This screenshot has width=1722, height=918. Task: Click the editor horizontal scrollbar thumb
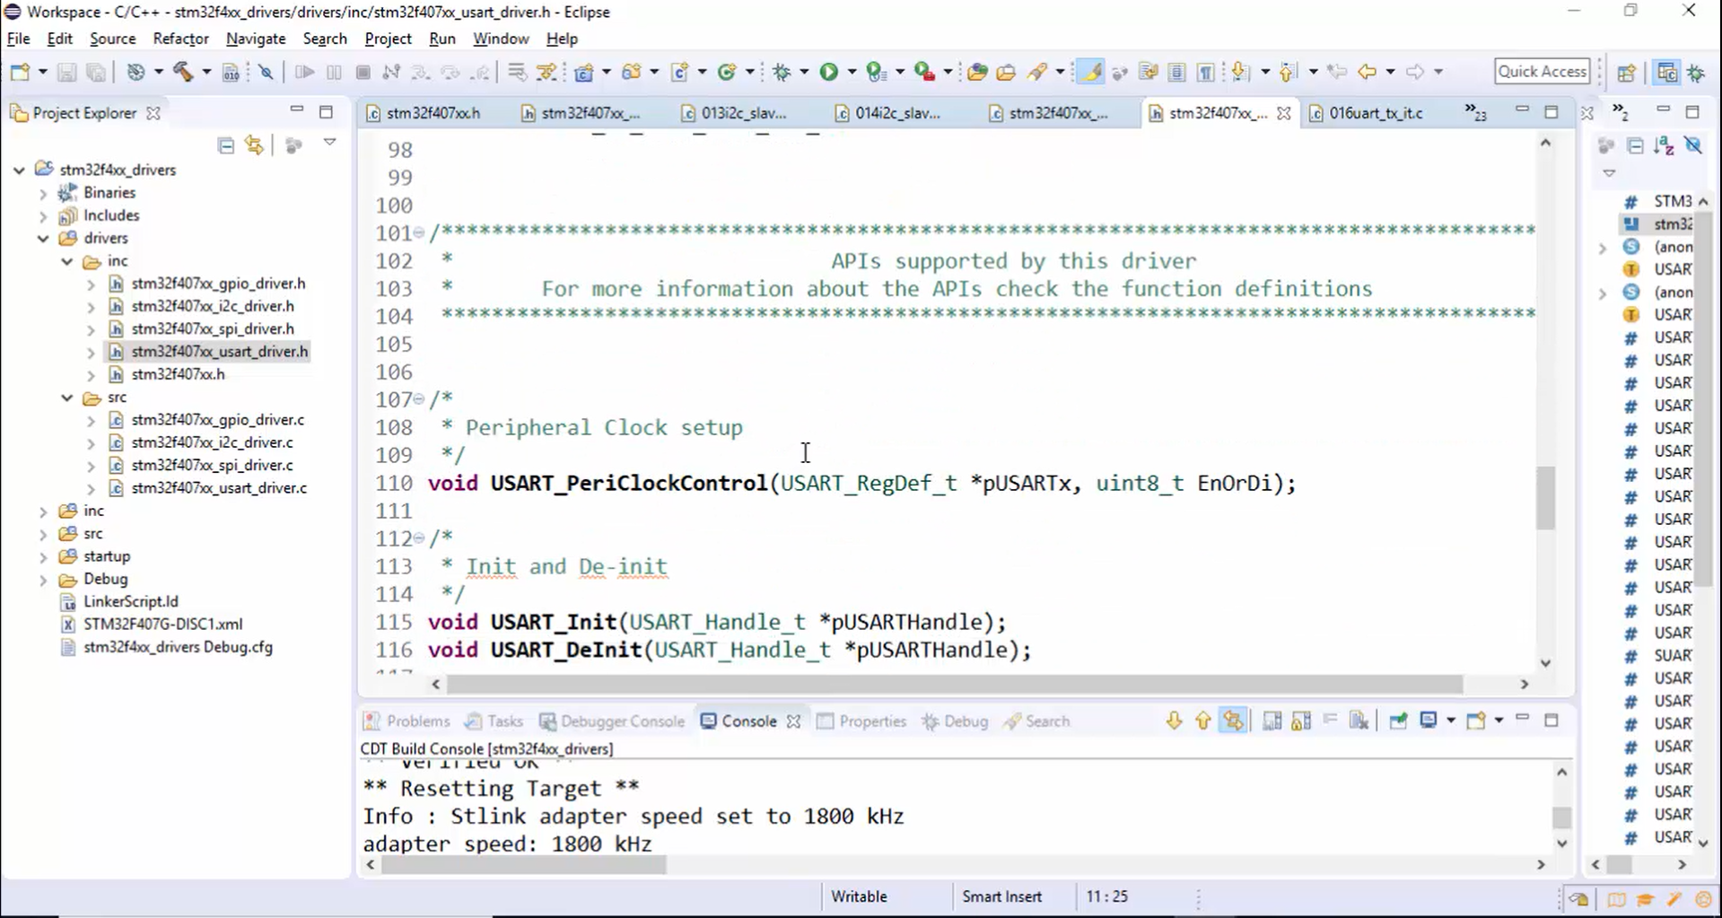955,684
